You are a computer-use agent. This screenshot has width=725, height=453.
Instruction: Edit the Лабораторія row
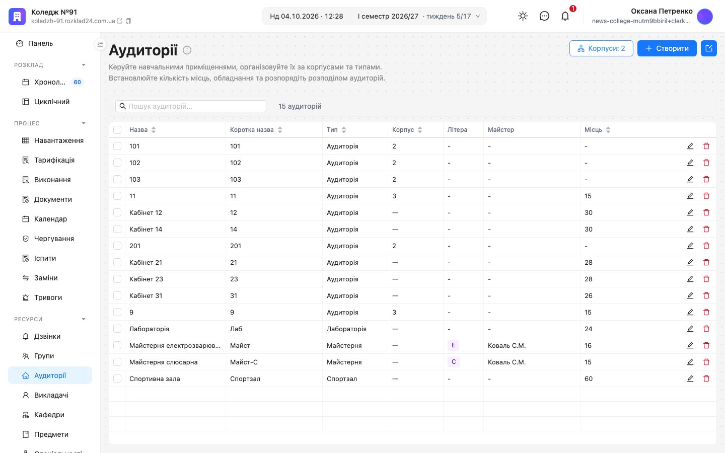tap(690, 329)
